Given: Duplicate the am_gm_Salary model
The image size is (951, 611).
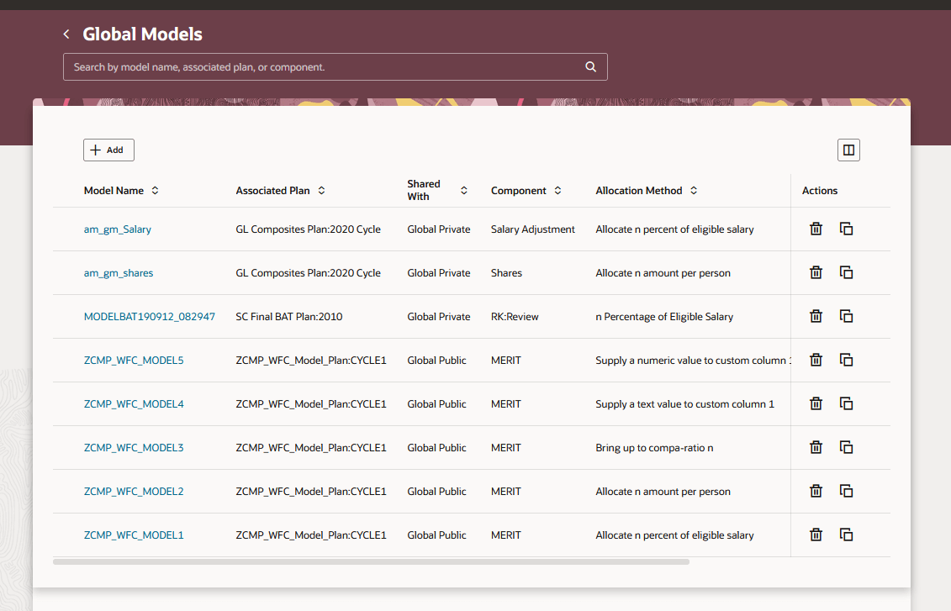Looking at the screenshot, I should pos(846,229).
